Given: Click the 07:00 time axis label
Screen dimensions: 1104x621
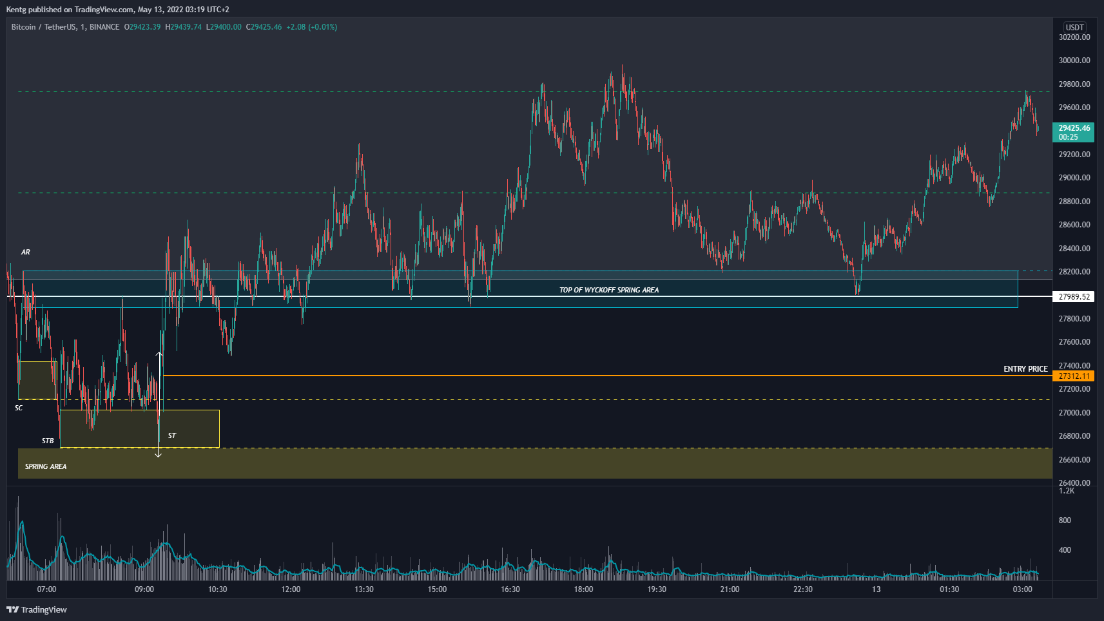Looking at the screenshot, I should pos(46,589).
